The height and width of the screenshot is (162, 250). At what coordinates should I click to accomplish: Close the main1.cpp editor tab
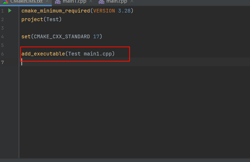click(91, 1)
